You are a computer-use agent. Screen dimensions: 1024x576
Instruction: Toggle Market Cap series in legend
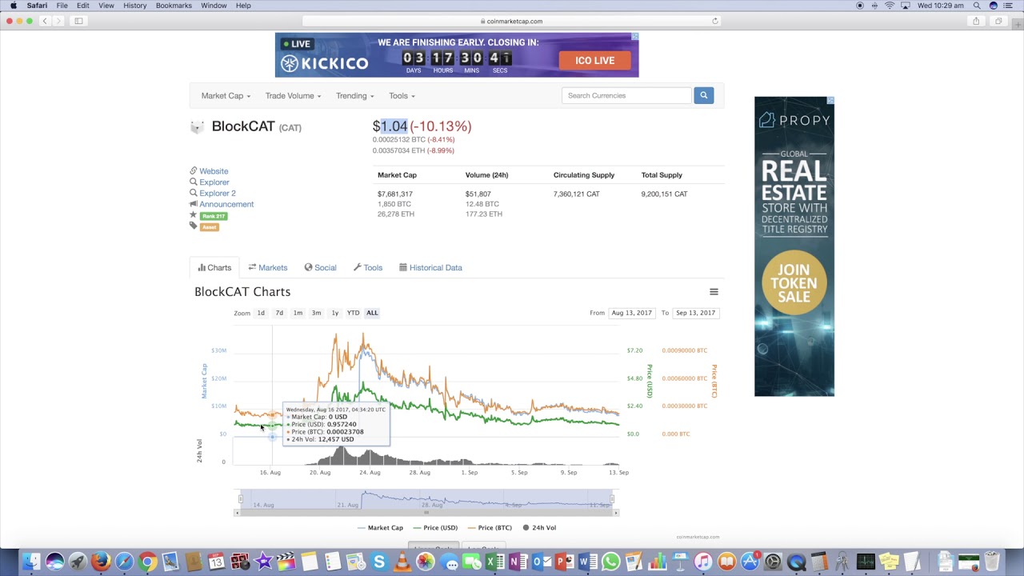[x=380, y=527]
